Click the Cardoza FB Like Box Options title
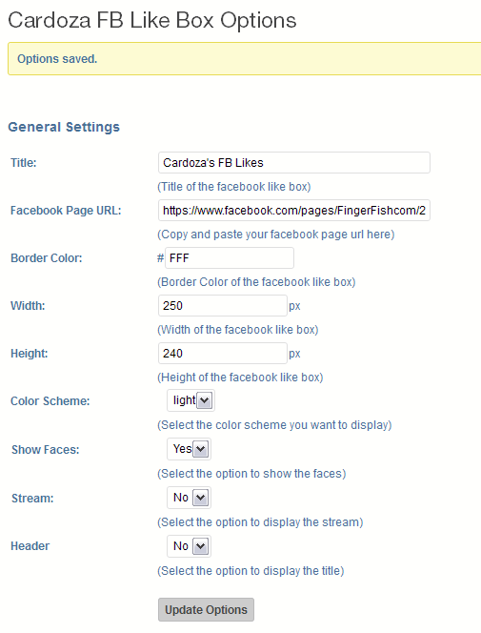This screenshot has height=633, width=481. (152, 20)
